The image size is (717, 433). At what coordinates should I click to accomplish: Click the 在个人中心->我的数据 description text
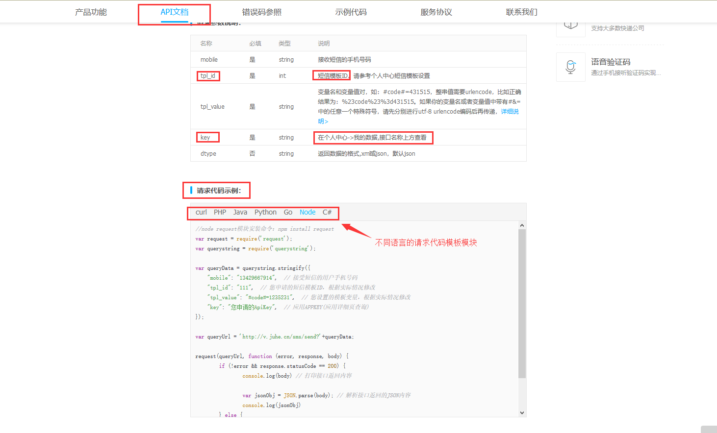pyautogui.click(x=372, y=137)
